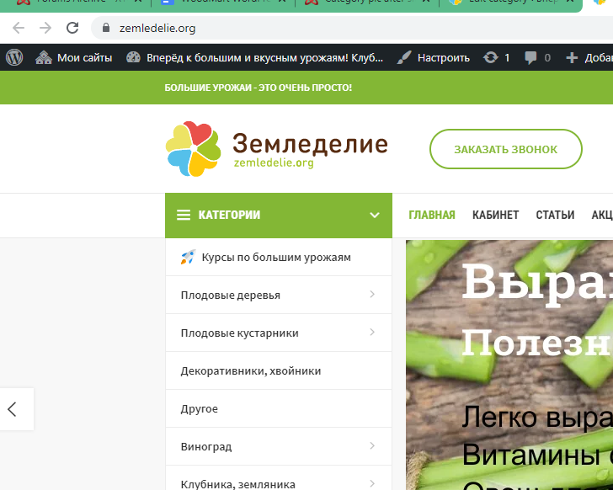The image size is (613, 490).
Task: Expand Клубника, земляника submenu arrow
Action: pyautogui.click(x=372, y=484)
